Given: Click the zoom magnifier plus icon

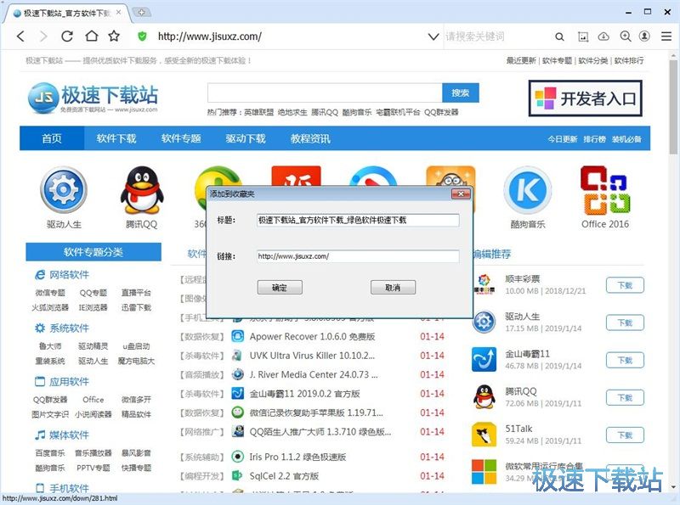Looking at the screenshot, I should coord(626,36).
